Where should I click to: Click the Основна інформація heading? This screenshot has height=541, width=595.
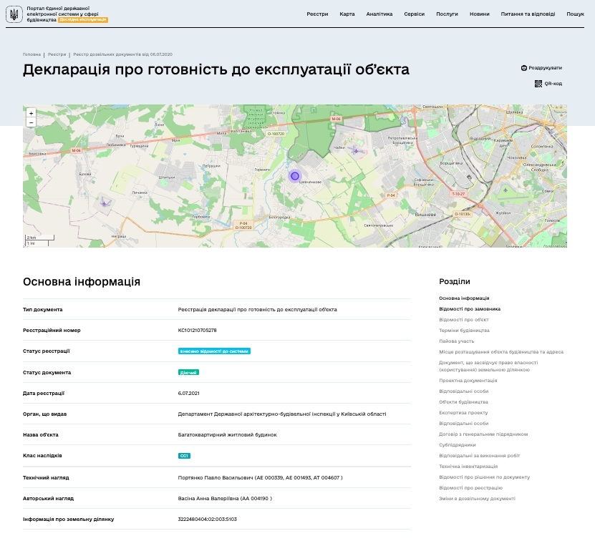82,282
